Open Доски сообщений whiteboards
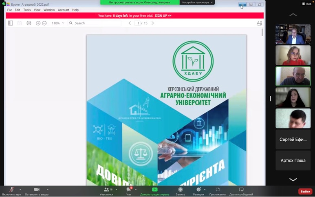This screenshot has height=197, width=315. pyautogui.click(x=241, y=191)
